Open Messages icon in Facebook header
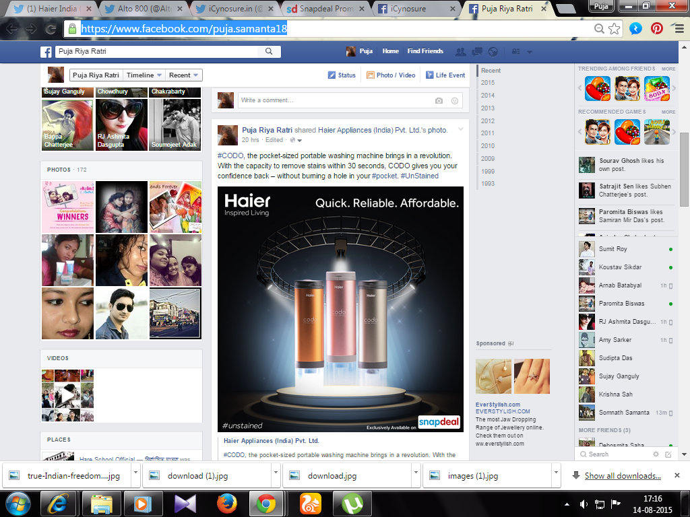Image resolution: width=690 pixels, height=517 pixels. [x=477, y=52]
